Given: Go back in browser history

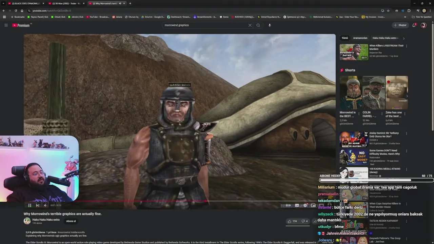Looking at the screenshot, I should coord(4,11).
